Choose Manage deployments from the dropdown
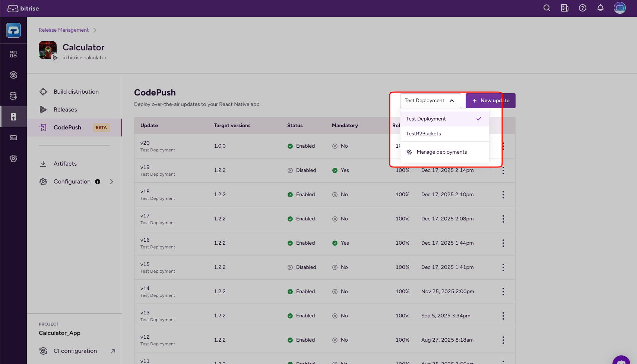This screenshot has height=364, width=637. (x=441, y=152)
